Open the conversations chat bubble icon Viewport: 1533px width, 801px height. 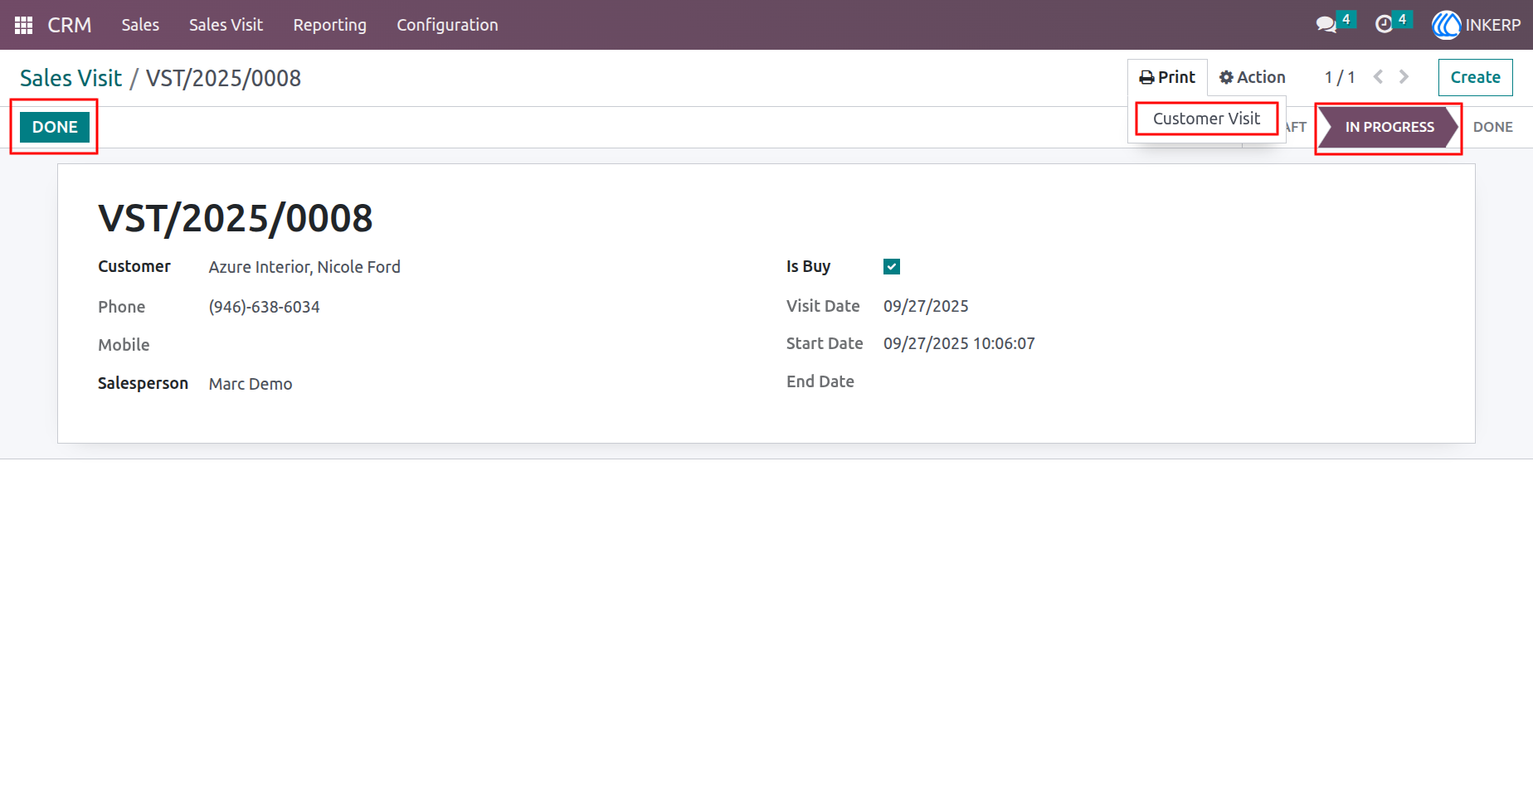click(1326, 25)
